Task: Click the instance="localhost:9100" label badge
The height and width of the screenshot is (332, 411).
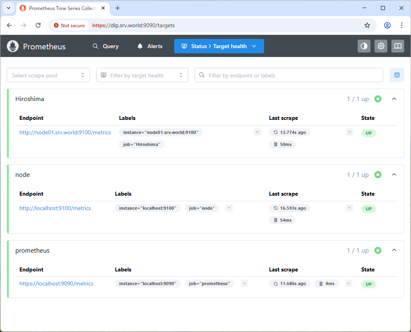Action: click(148, 209)
